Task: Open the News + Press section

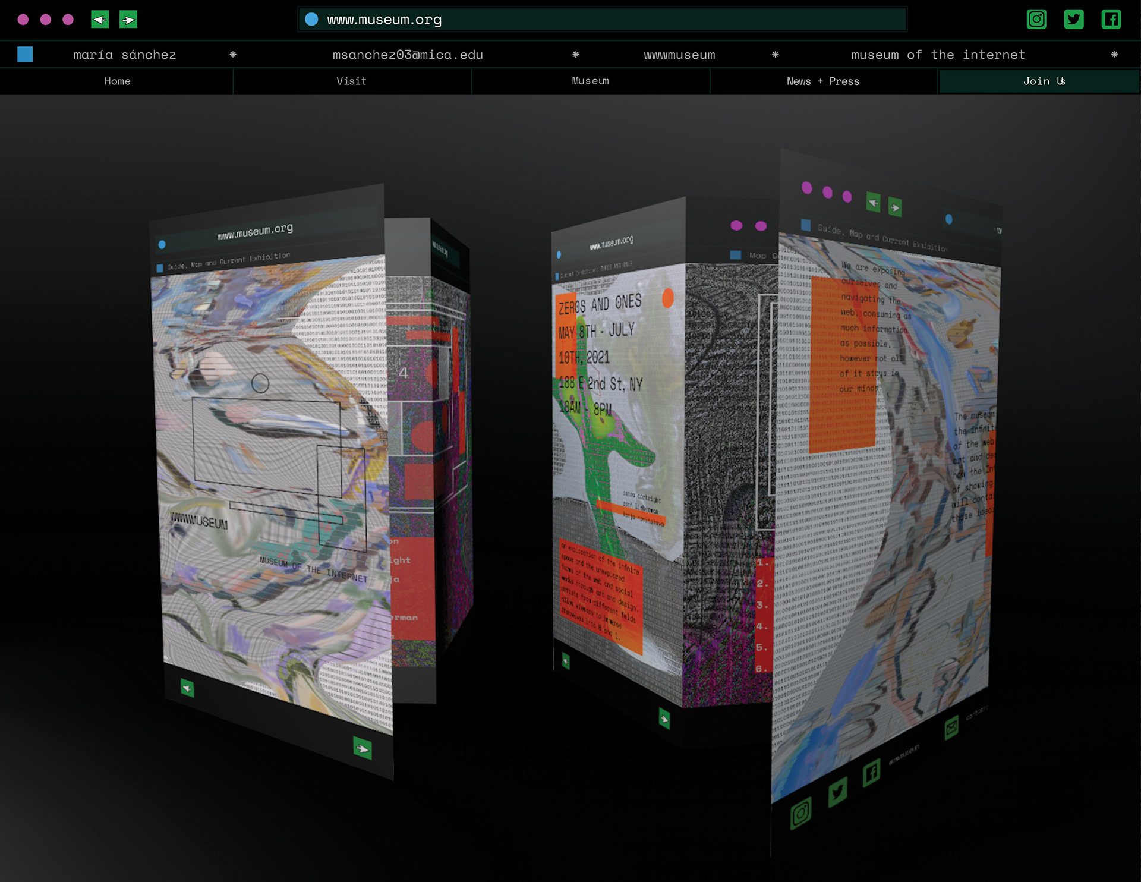Action: tap(822, 81)
